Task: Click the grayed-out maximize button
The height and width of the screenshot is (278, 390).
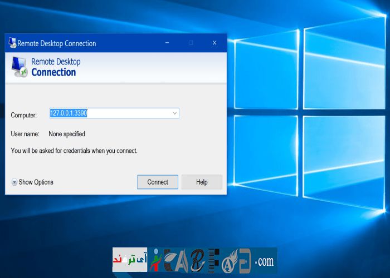Action: coord(191,43)
